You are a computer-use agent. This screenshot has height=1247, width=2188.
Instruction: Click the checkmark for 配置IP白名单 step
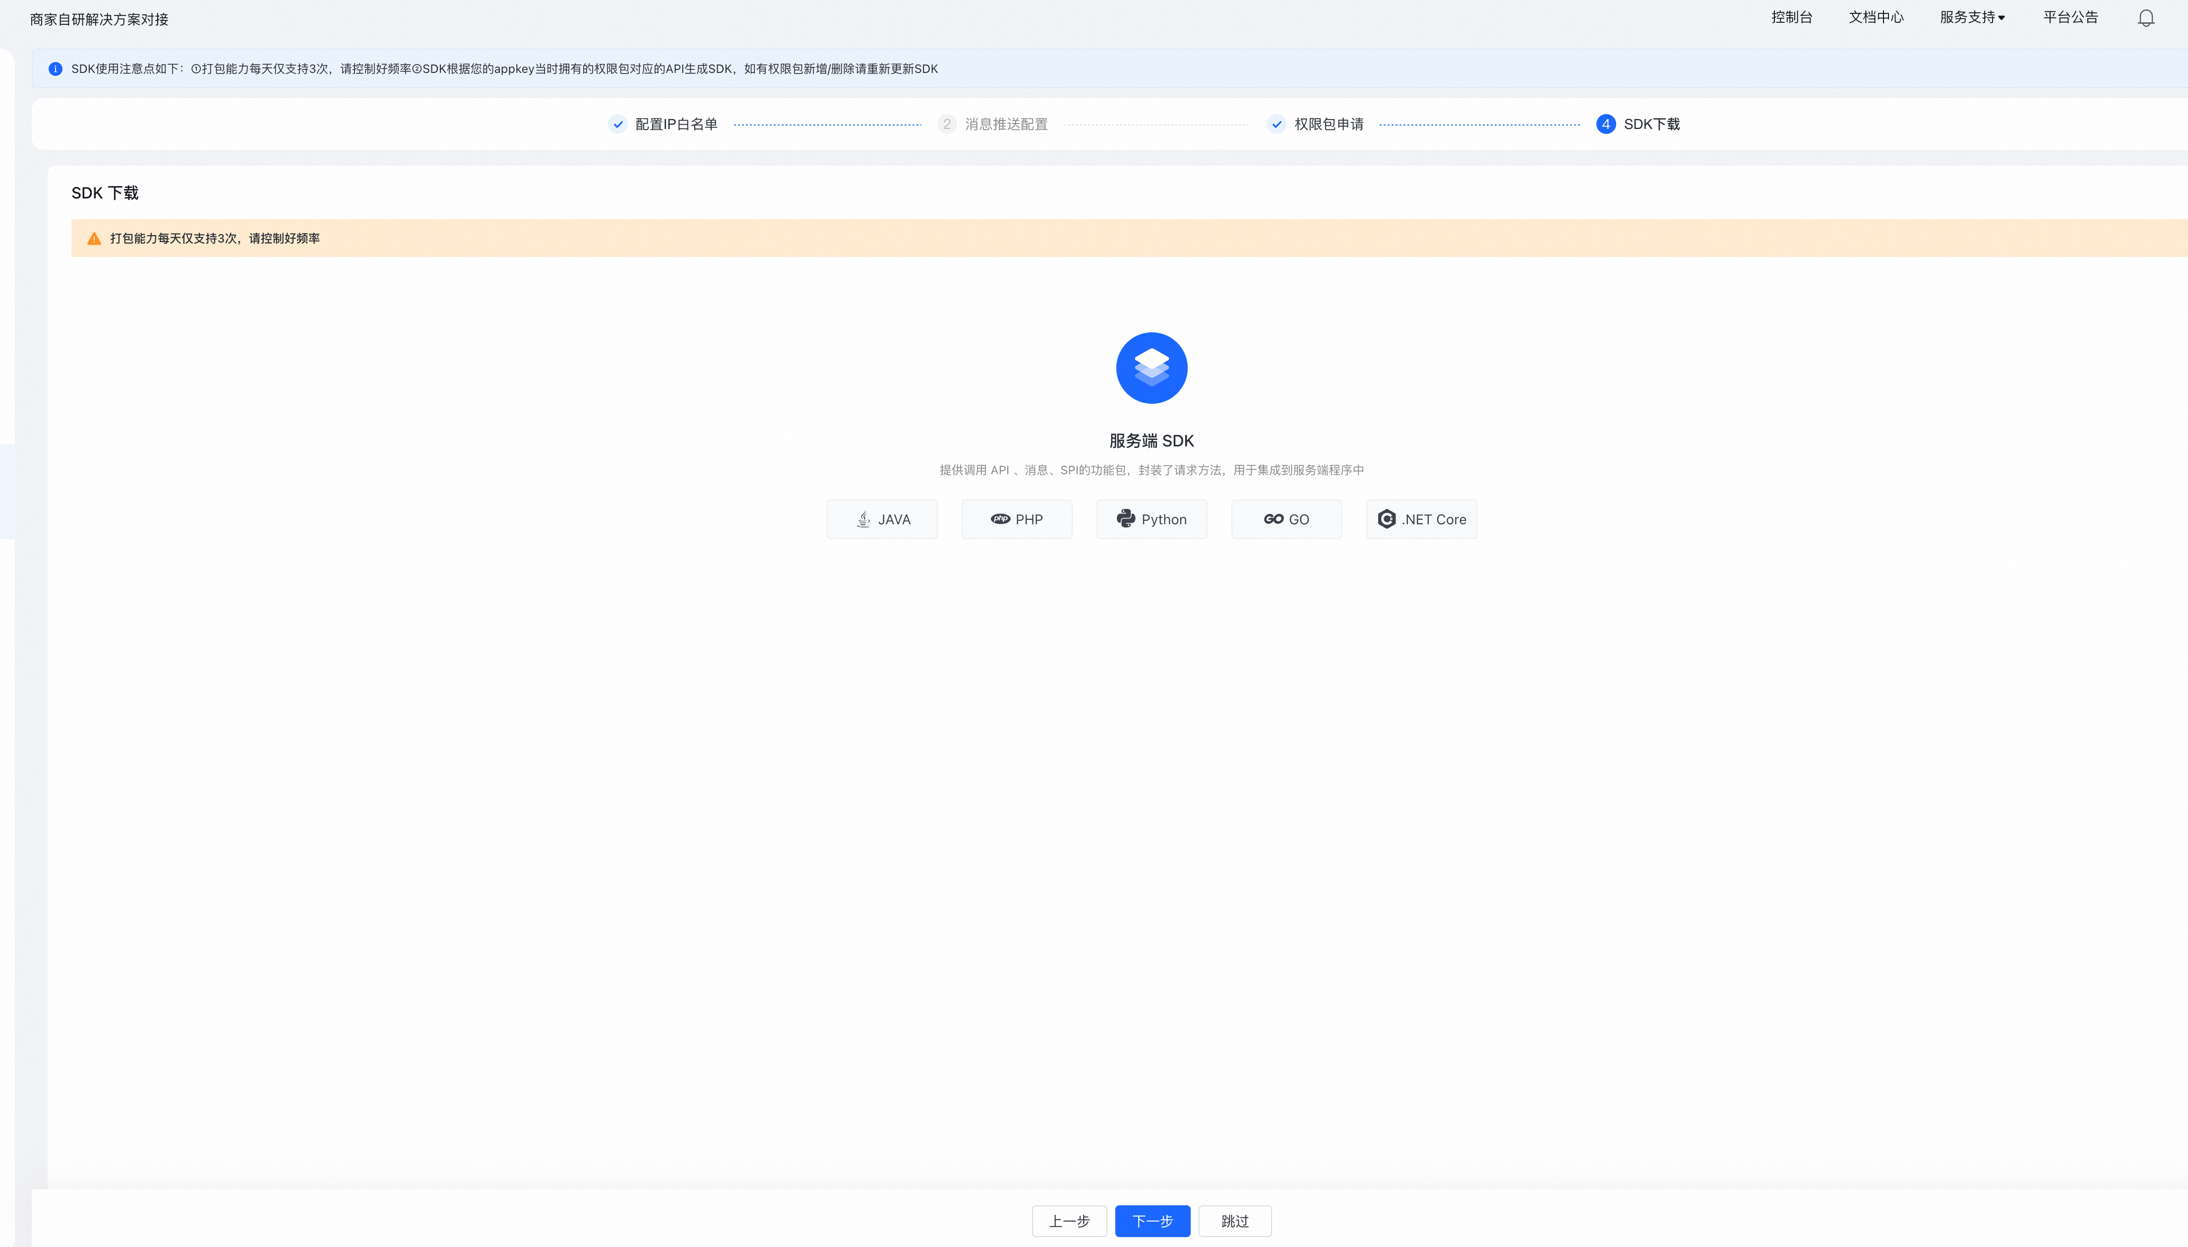click(x=618, y=124)
